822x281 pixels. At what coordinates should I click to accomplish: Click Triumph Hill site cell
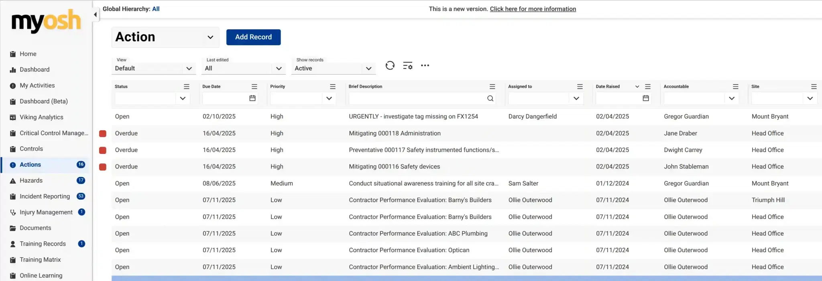(x=768, y=200)
